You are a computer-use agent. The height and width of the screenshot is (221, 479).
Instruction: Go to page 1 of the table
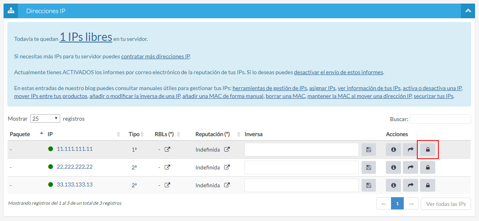pyautogui.click(x=397, y=204)
